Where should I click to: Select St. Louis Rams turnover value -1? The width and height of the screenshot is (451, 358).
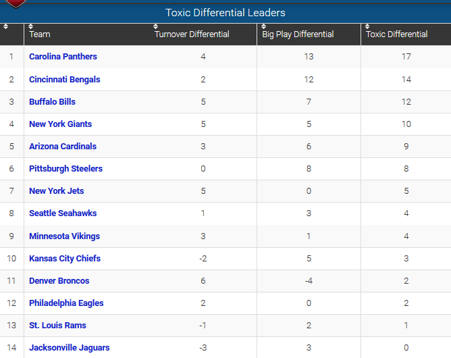point(203,326)
